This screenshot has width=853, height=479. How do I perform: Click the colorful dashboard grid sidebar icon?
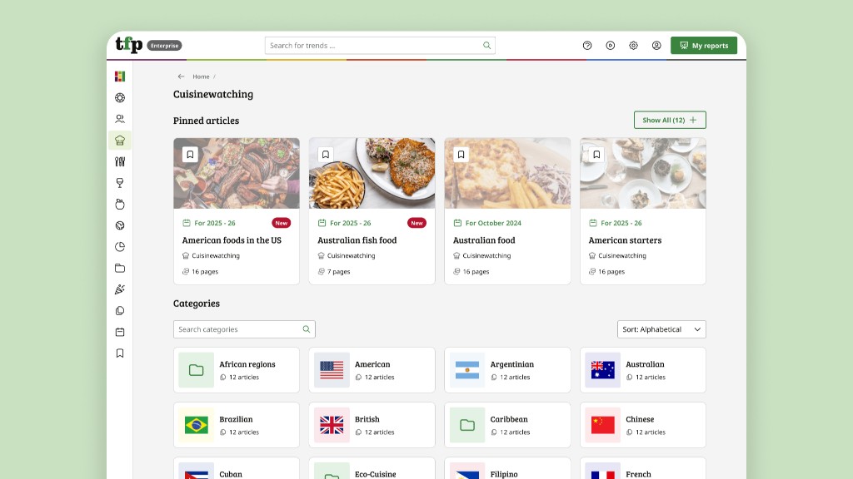coord(120,77)
